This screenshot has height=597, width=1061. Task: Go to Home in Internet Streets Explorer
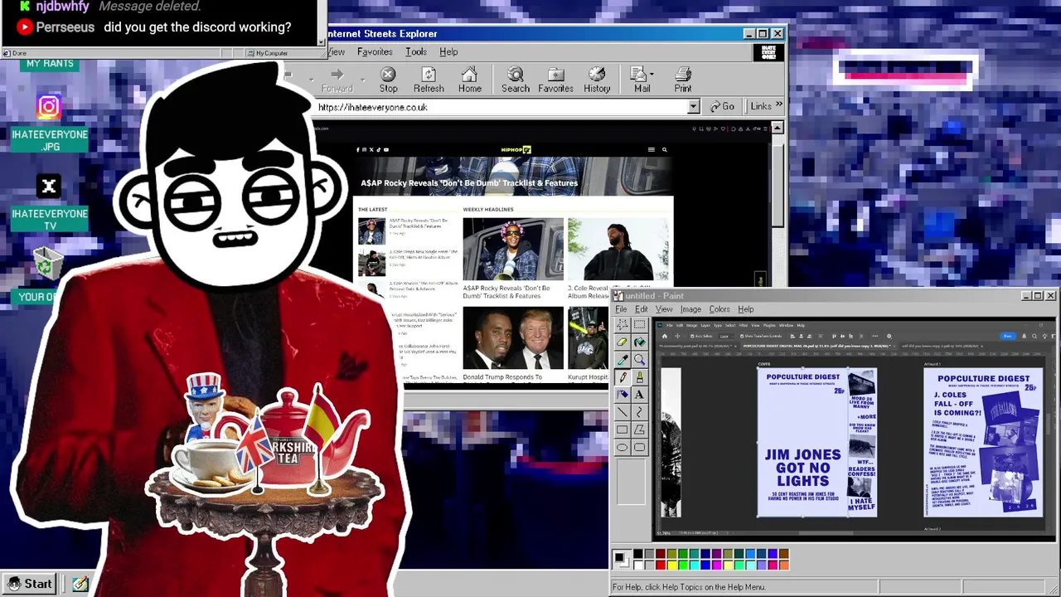pos(469,80)
